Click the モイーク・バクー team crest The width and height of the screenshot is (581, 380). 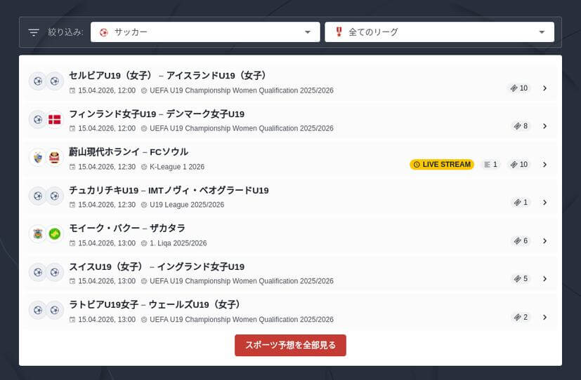pos(37,233)
